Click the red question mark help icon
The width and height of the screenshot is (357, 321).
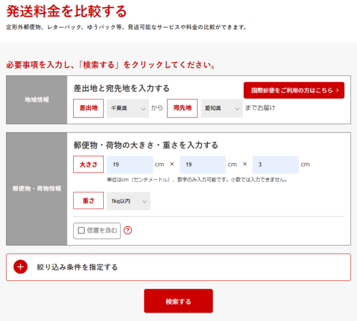pos(128,230)
